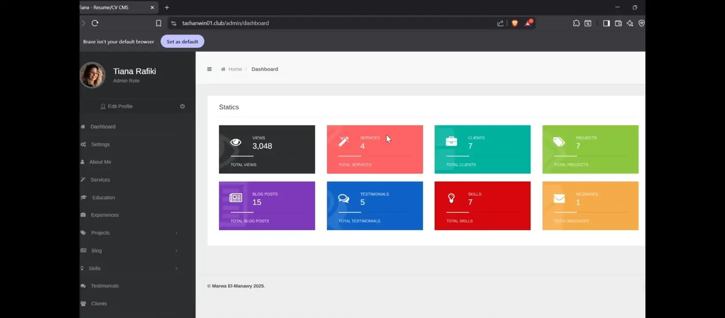The image size is (725, 318).
Task: Expand the Blog submenu chevron
Action: (x=176, y=250)
